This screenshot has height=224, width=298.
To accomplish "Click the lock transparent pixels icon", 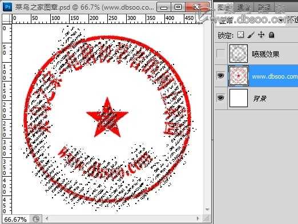I will click(x=241, y=35).
